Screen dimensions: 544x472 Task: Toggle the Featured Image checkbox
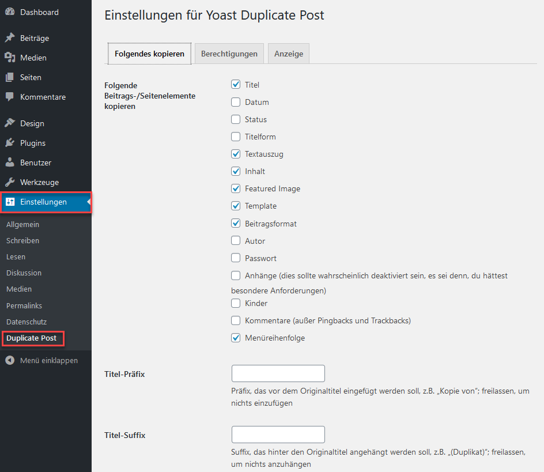236,188
